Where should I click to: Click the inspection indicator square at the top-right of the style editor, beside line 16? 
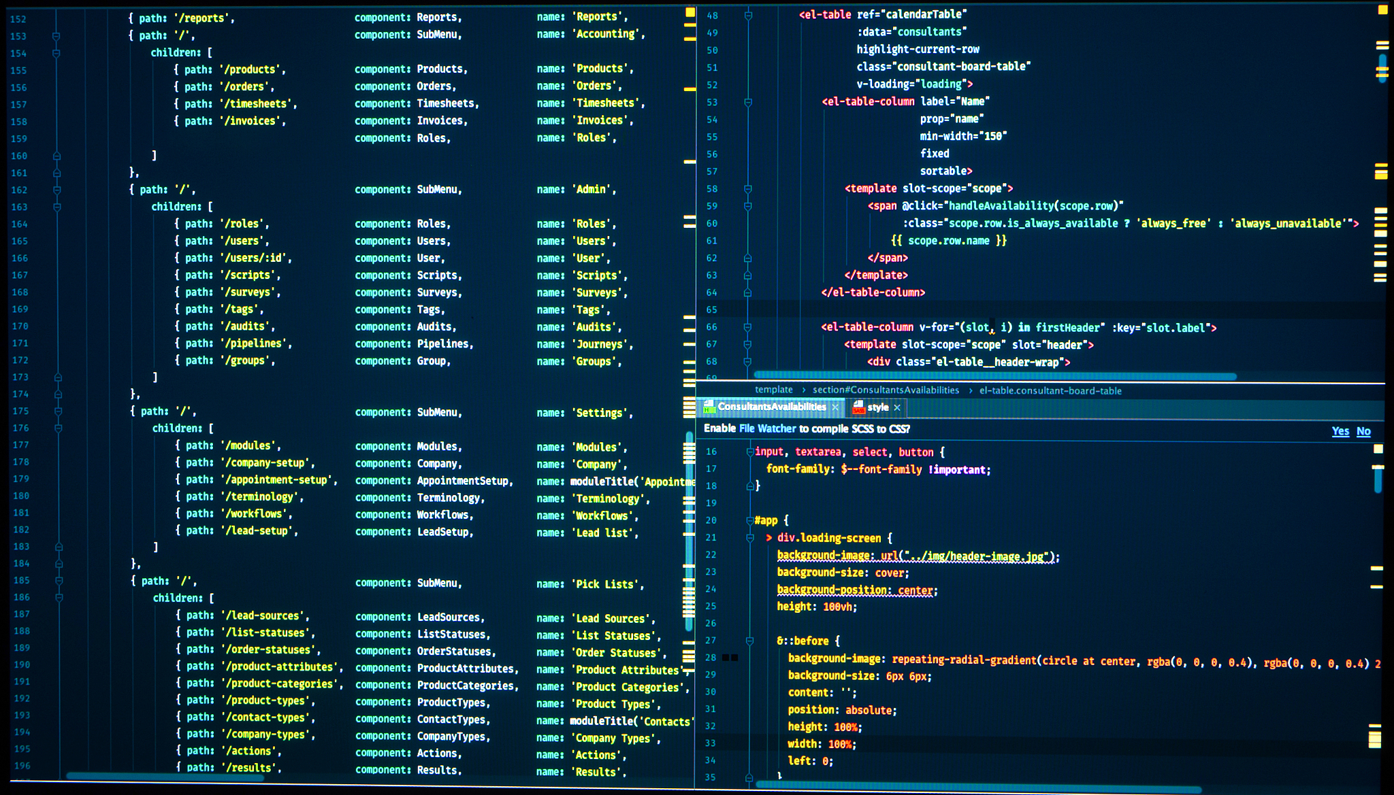(1378, 449)
